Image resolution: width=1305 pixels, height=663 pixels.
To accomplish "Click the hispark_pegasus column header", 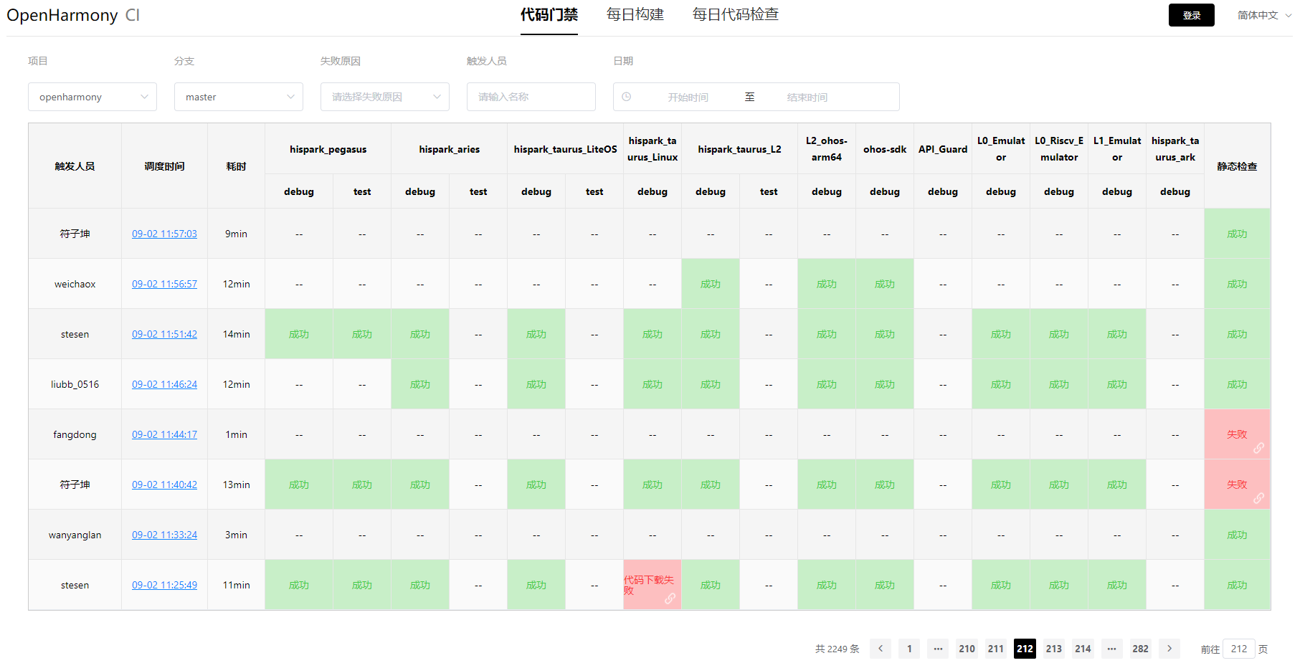I will click(x=328, y=149).
